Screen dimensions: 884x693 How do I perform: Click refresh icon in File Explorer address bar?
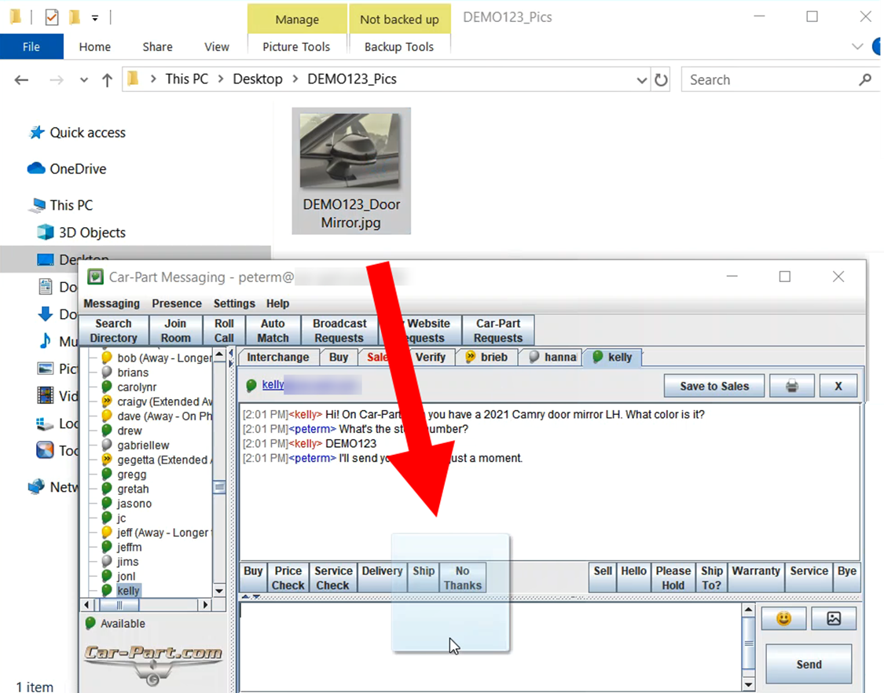tap(661, 80)
